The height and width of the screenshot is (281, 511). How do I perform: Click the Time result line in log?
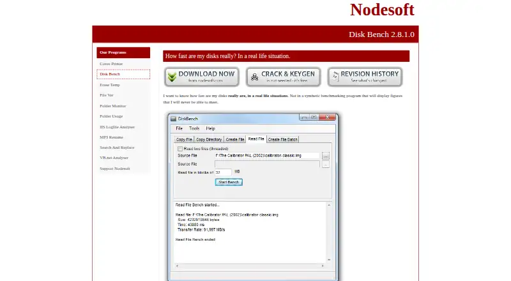point(191,225)
